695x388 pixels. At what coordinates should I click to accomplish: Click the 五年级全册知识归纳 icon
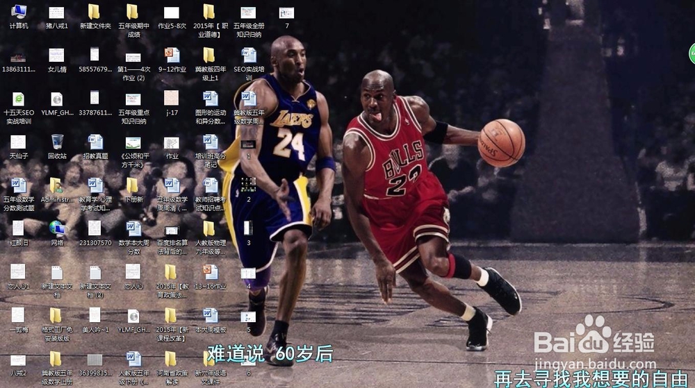pos(248,12)
